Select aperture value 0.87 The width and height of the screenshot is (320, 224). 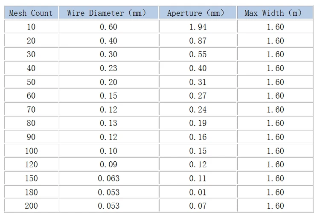pos(198,41)
